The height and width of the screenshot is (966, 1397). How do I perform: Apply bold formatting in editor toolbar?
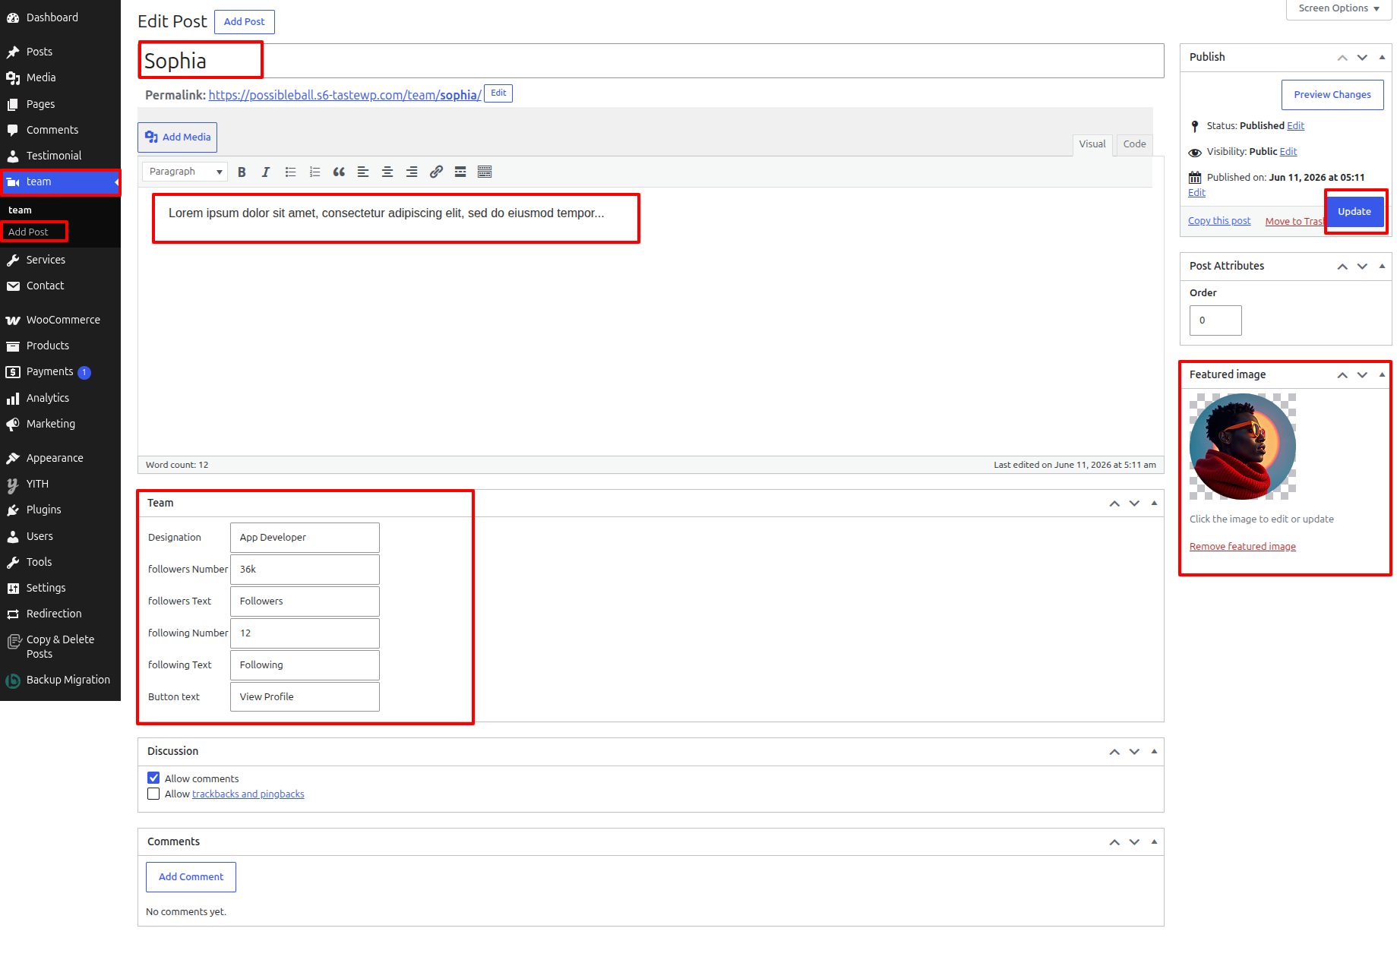tap(242, 172)
